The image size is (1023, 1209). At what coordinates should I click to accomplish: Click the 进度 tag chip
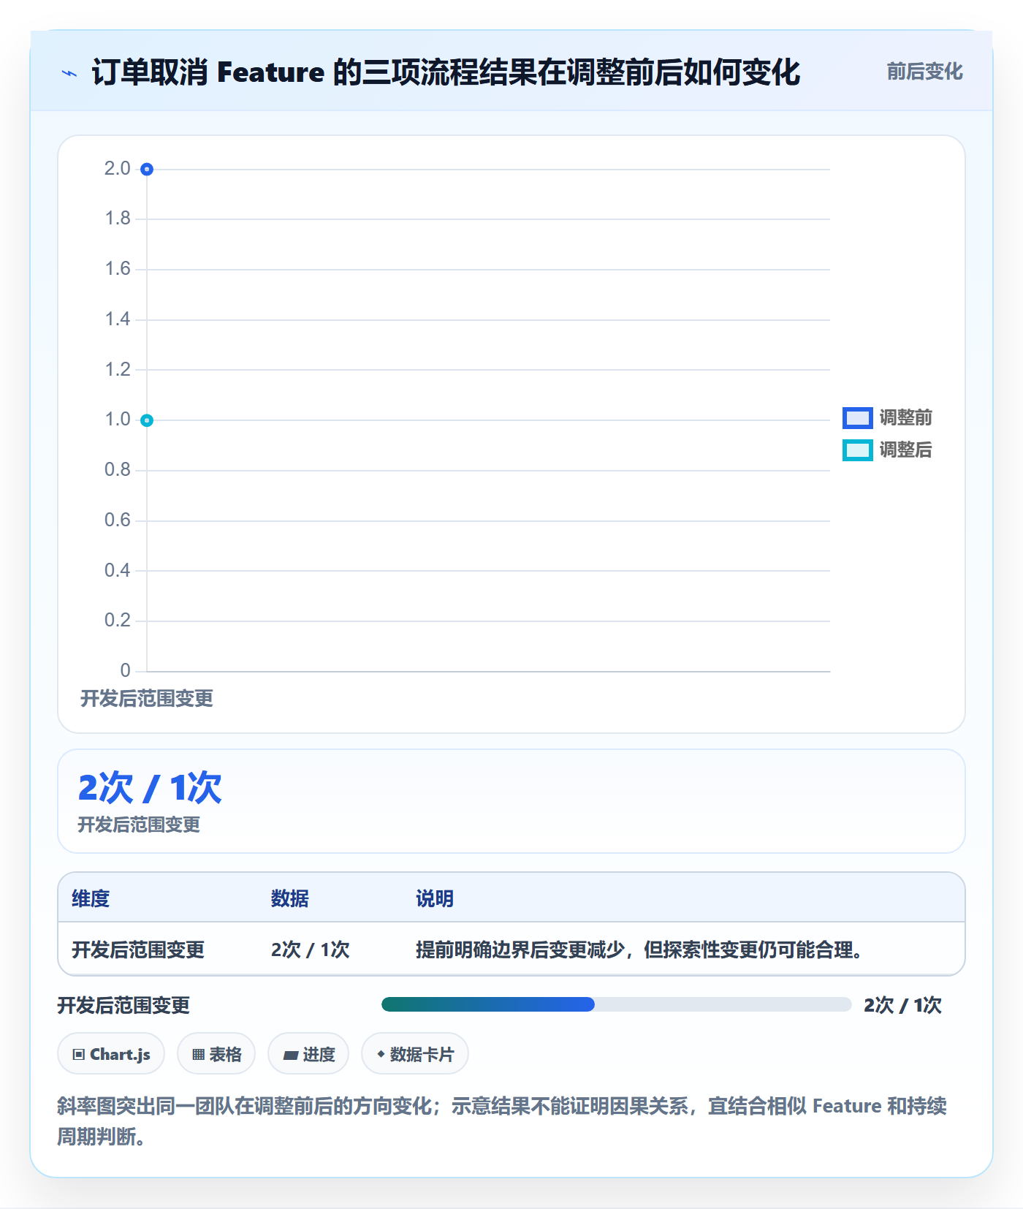click(x=308, y=1054)
